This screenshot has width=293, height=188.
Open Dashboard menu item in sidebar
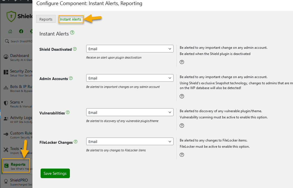click(x=18, y=57)
